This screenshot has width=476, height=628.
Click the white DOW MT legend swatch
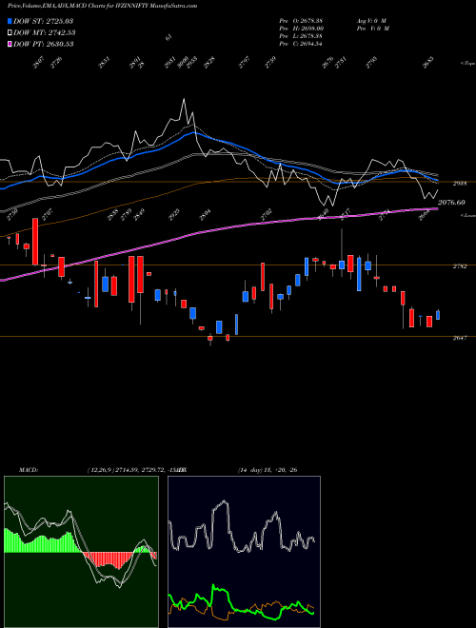coord(10,32)
